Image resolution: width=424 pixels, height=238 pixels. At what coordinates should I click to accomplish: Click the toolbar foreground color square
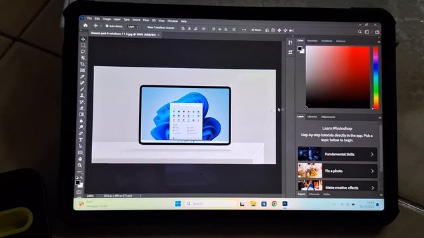(78, 183)
